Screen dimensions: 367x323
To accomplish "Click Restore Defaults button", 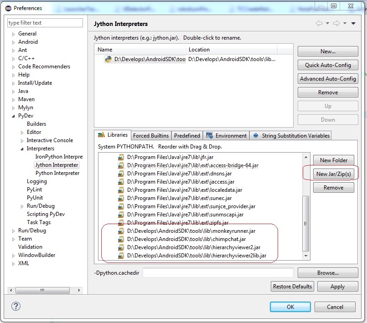I will [292, 287].
